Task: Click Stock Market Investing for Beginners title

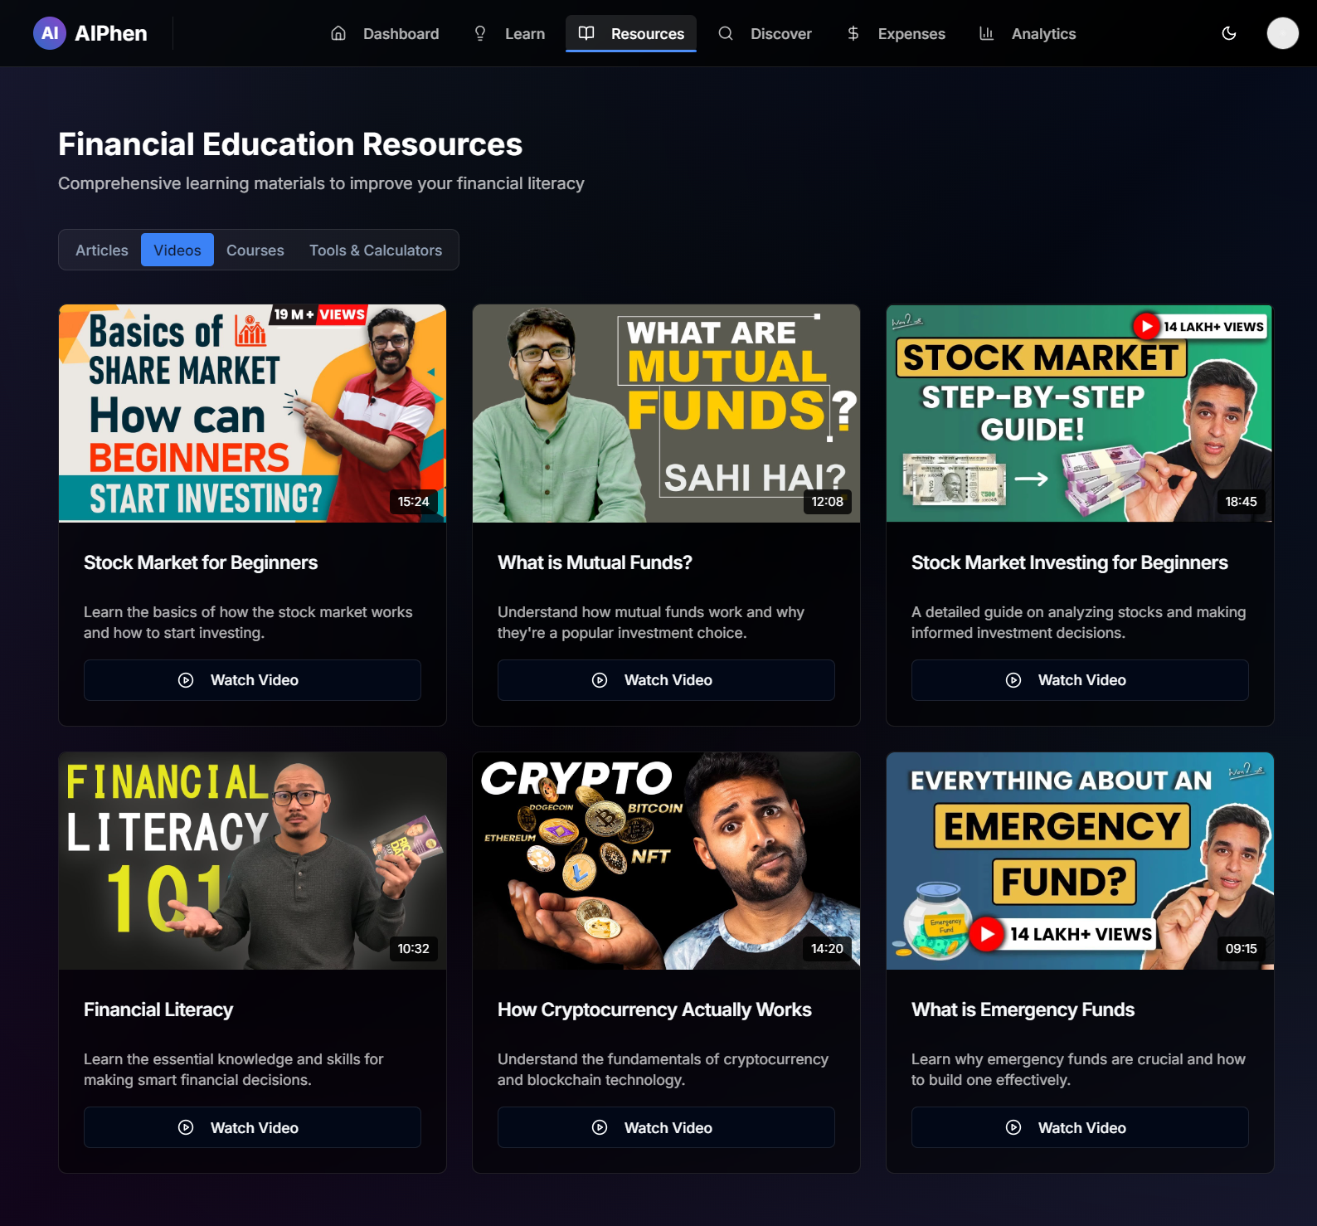Action: [1070, 562]
